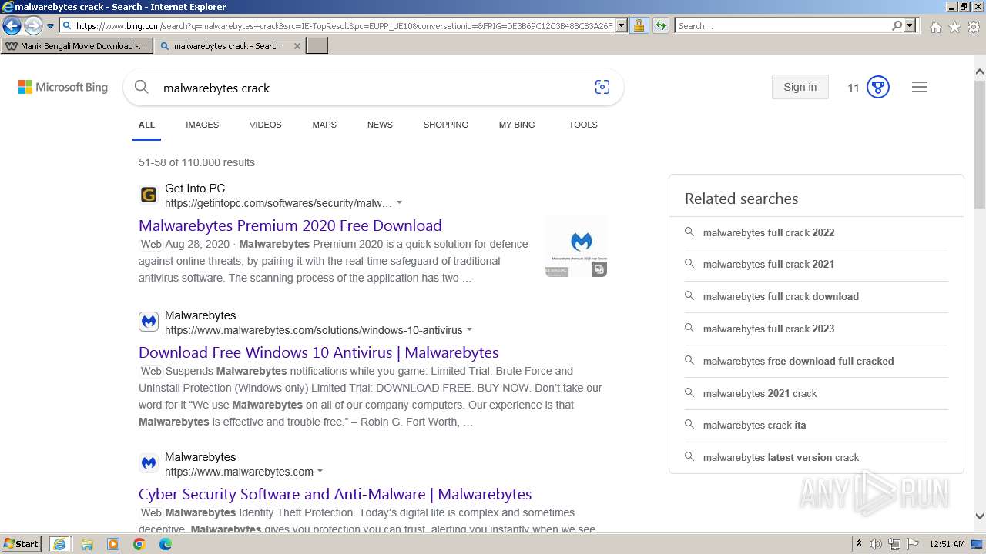
Task: Expand the windows-10-antivirus URL dropdown arrow
Action: point(469,330)
